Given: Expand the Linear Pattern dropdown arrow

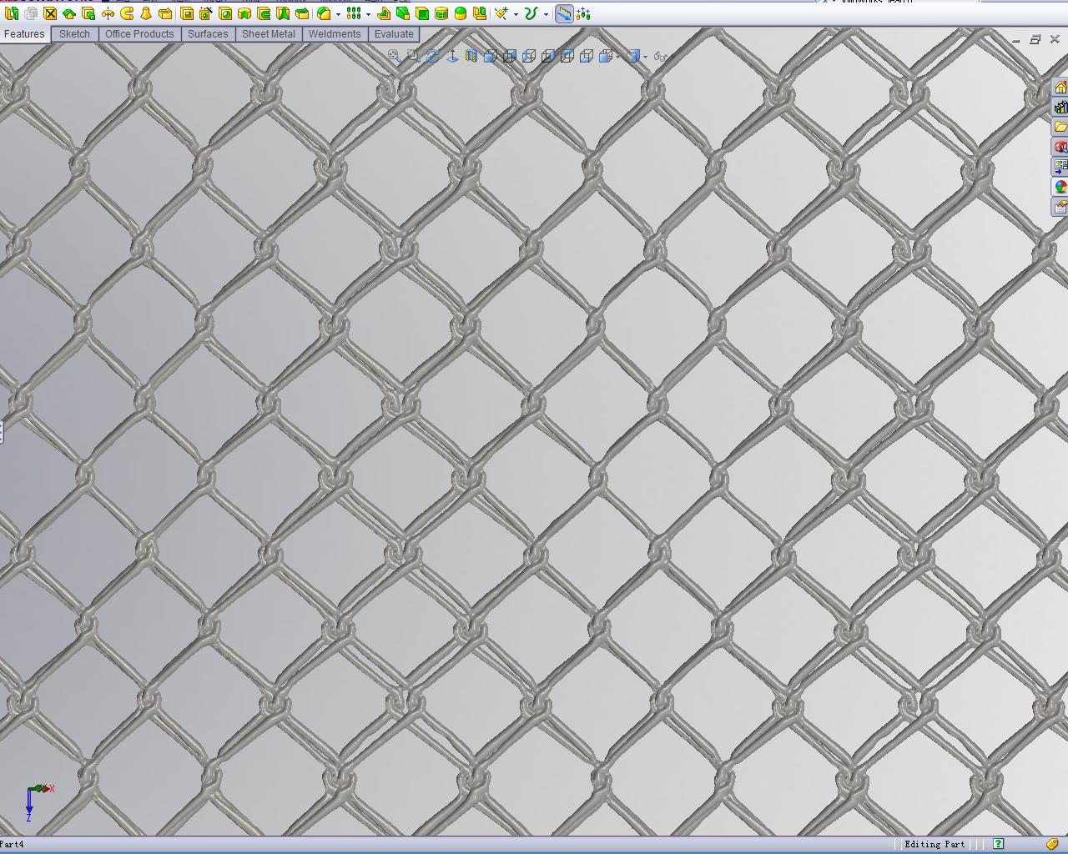Looking at the screenshot, I should point(368,14).
